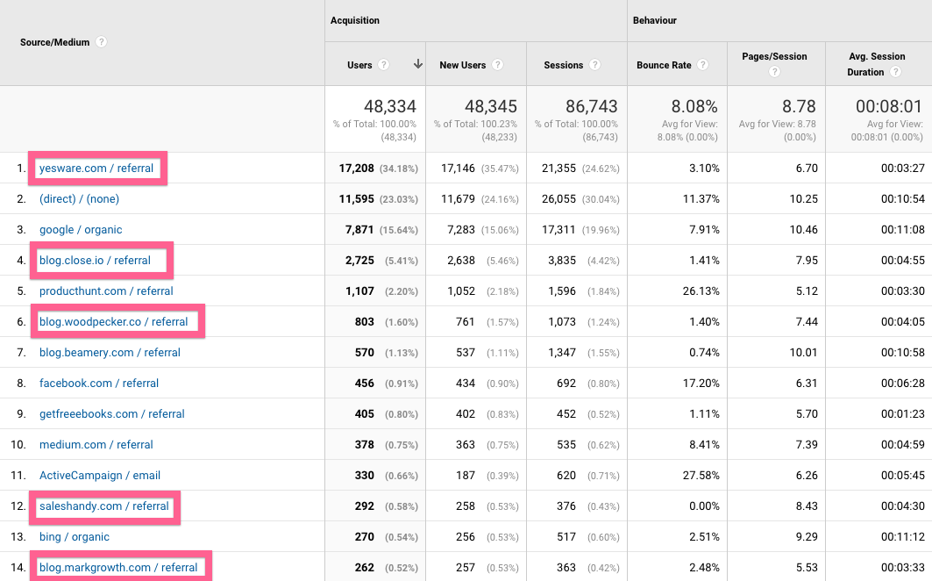This screenshot has height=581, width=932.
Task: Open facebook.com / referral link
Action: pyautogui.click(x=99, y=383)
